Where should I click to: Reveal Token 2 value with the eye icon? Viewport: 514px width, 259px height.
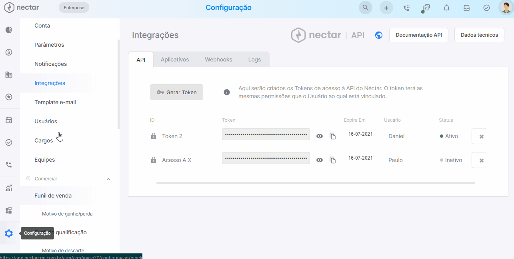click(319, 136)
